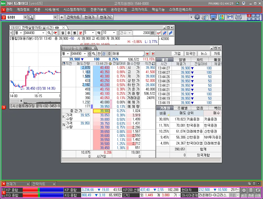Click the 뉴스 button
The image size is (263, 199).
tap(204, 53)
